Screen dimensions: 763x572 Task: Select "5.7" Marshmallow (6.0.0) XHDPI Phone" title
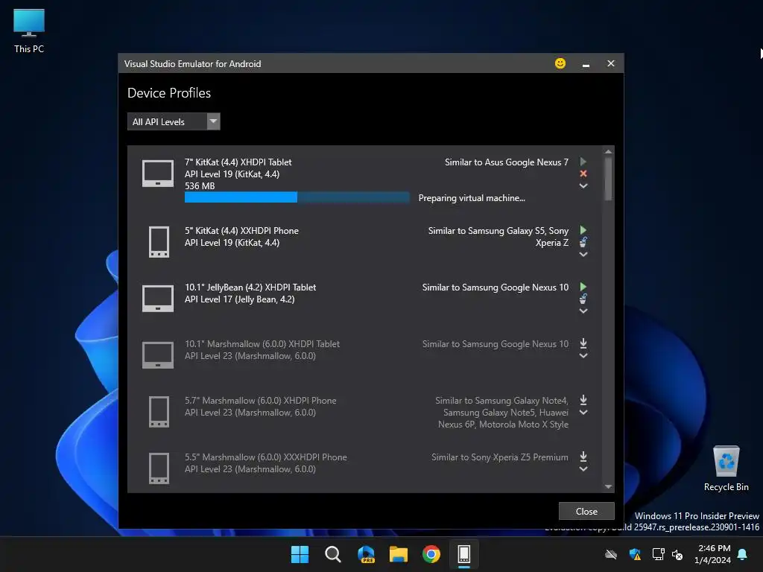260,401
